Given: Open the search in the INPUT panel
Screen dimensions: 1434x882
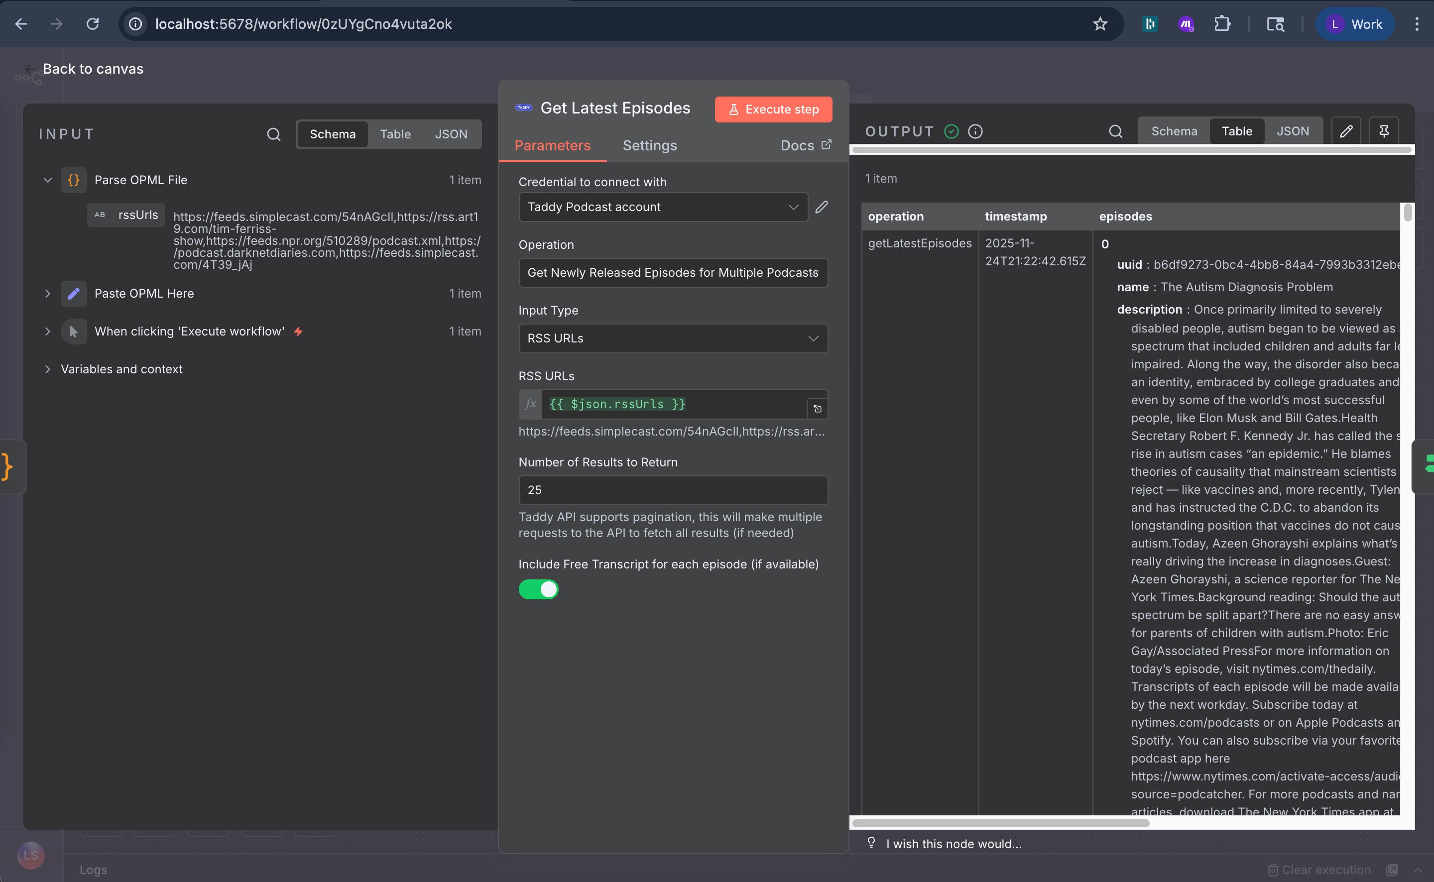Looking at the screenshot, I should [x=274, y=134].
